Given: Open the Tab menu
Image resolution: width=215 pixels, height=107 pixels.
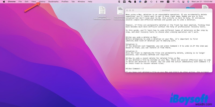Looking at the screenshot, I should pos(73,2).
